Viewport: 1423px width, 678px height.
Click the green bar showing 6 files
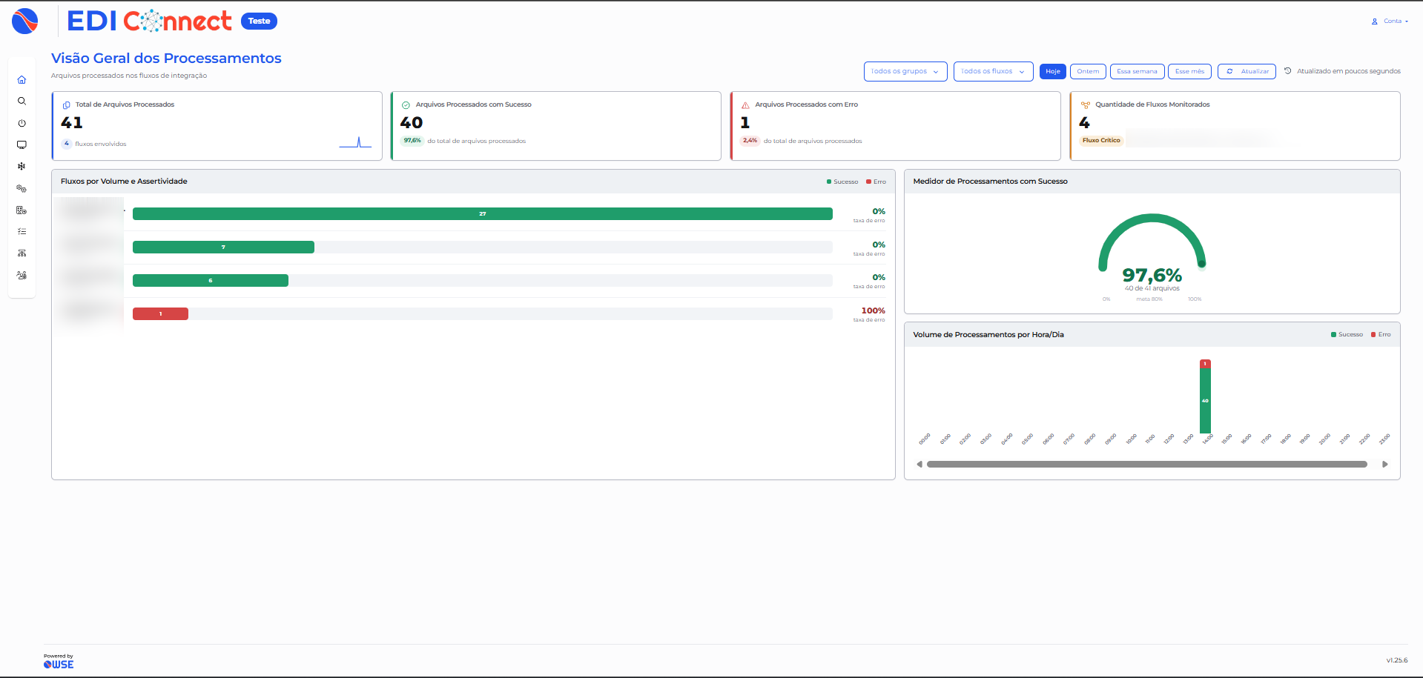pos(211,280)
